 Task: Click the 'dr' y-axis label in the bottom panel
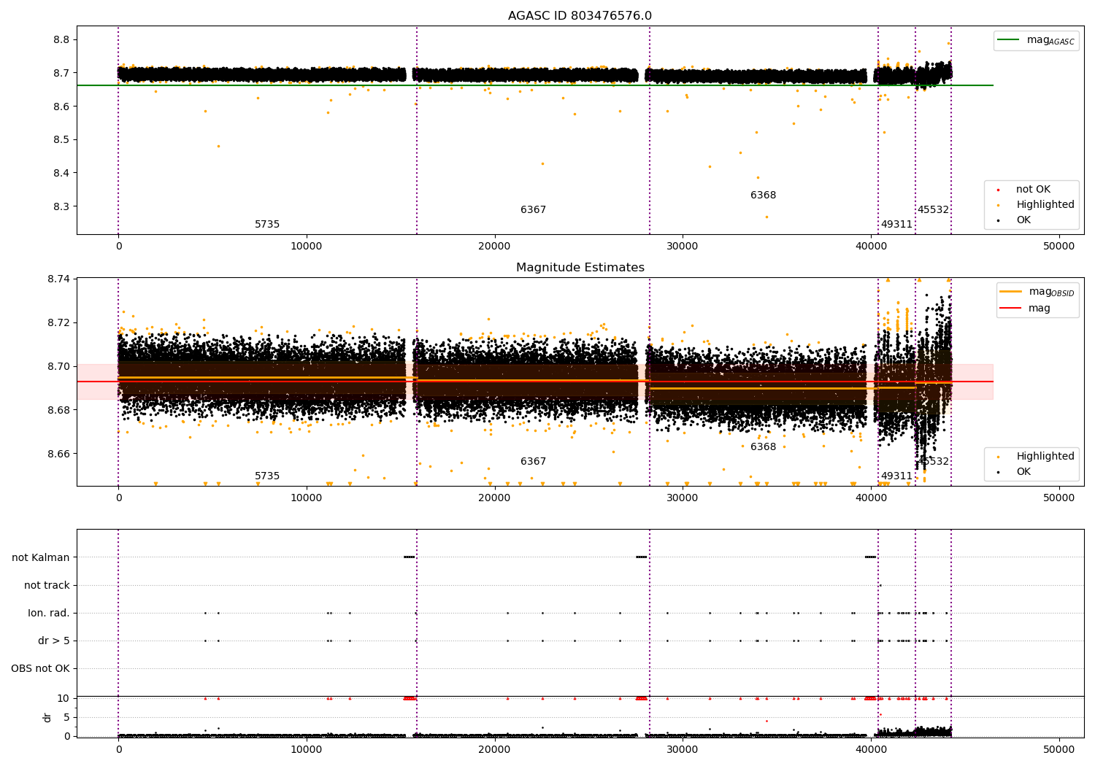[47, 717]
